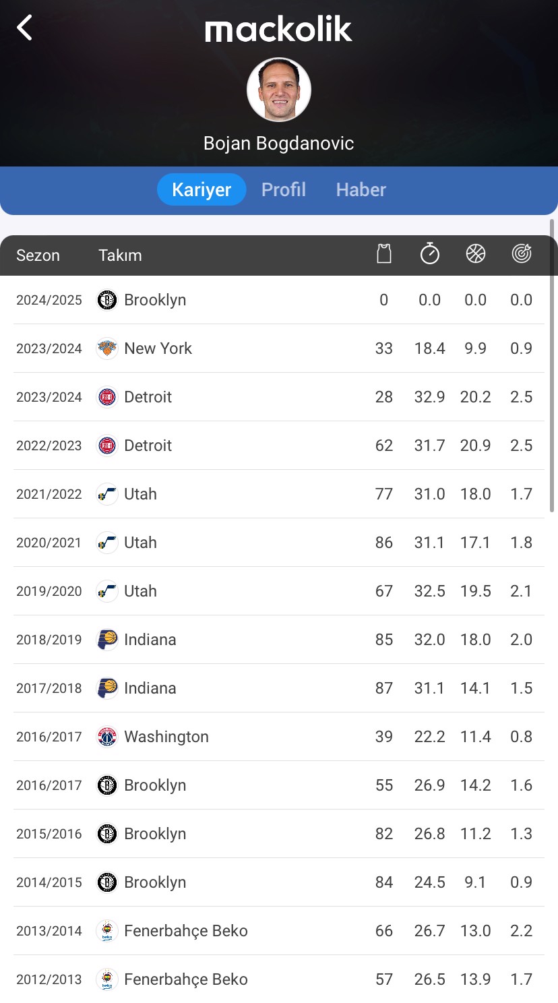Switch to the Profil tab
The height and width of the screenshot is (1003, 558).
coord(284,189)
